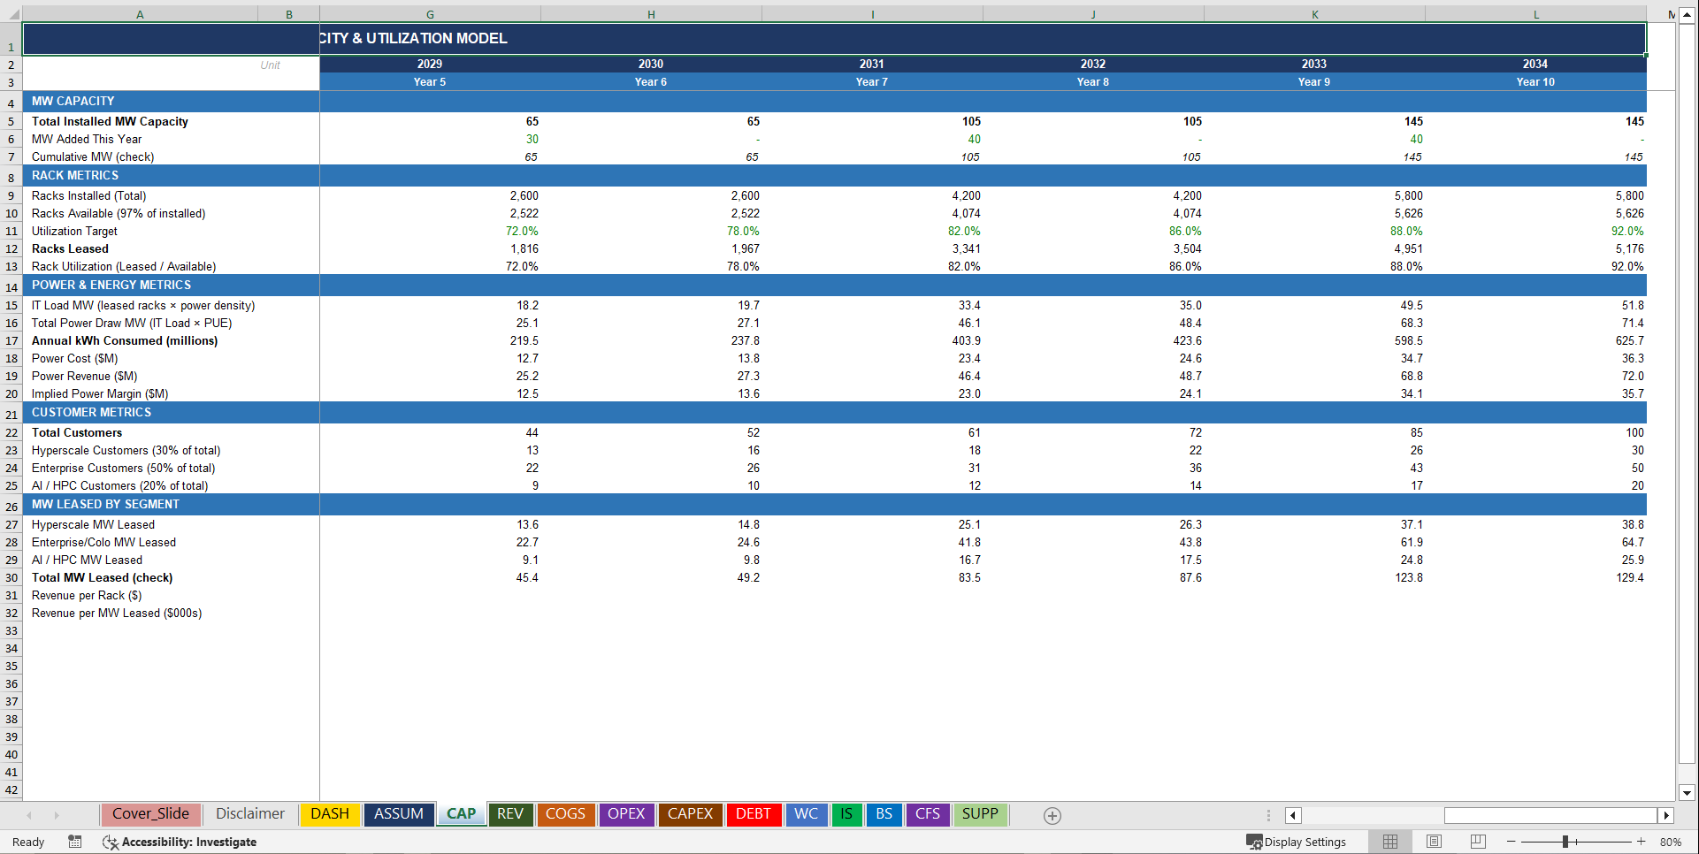Add a new worksheet with the plus icon
This screenshot has height=854, width=1699.
pyautogui.click(x=1052, y=815)
